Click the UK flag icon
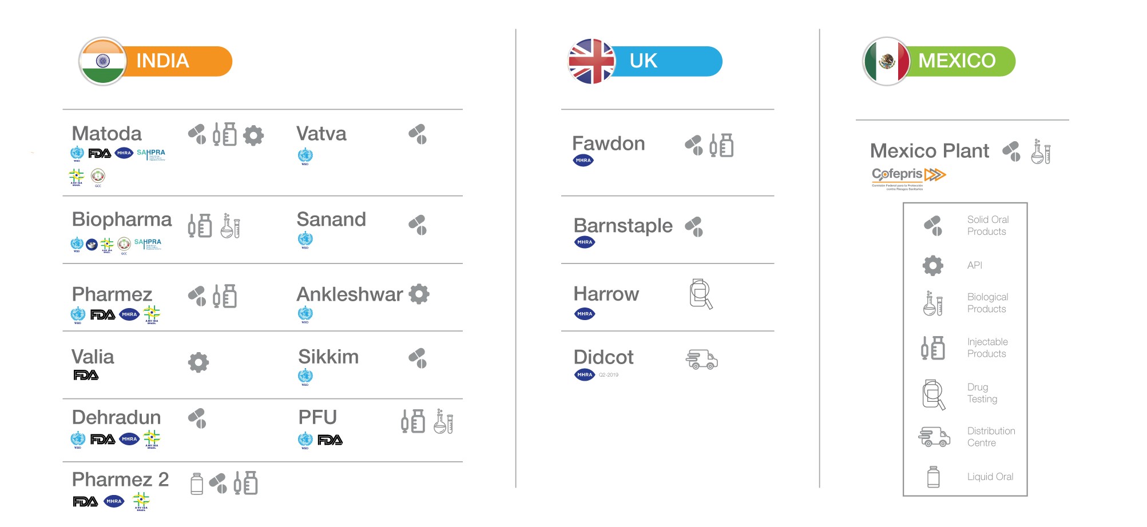1147x527 pixels. coord(592,61)
